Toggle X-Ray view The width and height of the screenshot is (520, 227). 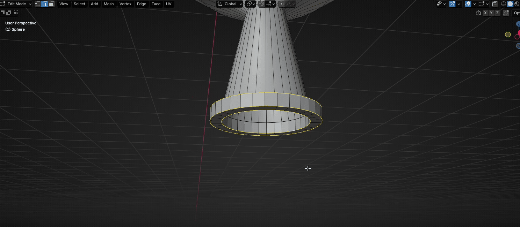(x=494, y=4)
